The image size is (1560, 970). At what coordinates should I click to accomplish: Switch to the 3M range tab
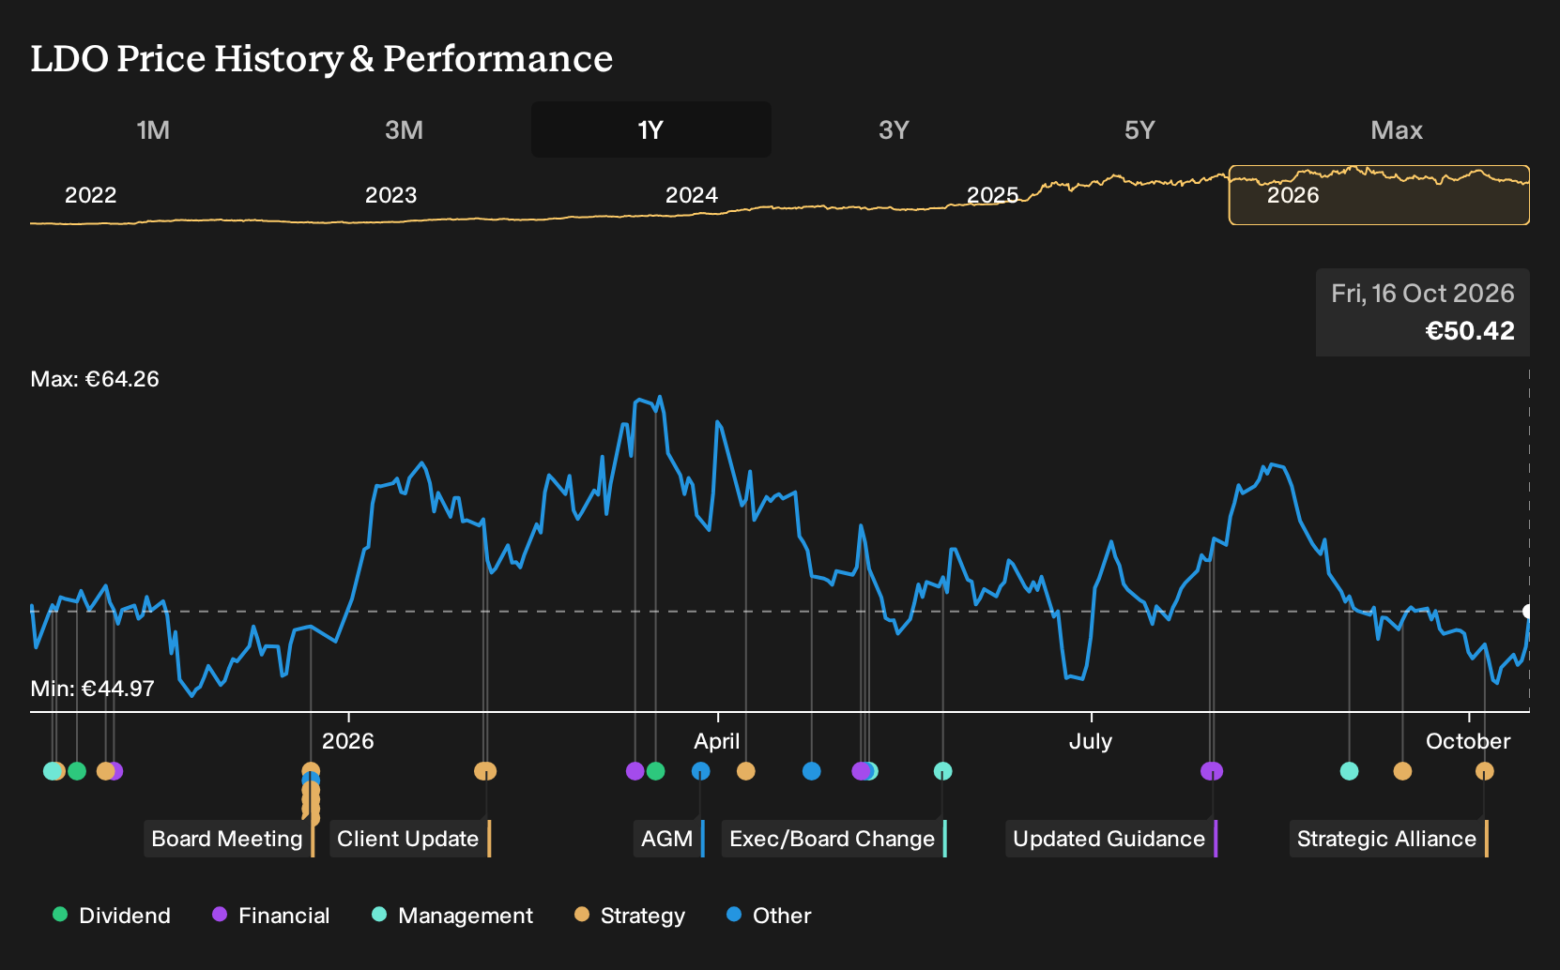pyautogui.click(x=404, y=129)
